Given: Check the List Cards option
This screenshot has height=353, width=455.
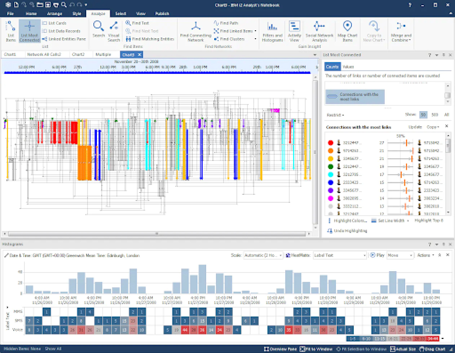Looking at the screenshot, I should point(56,23).
